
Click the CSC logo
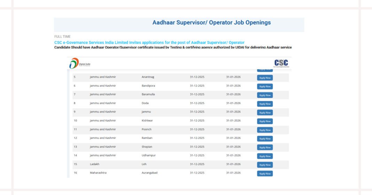point(281,63)
